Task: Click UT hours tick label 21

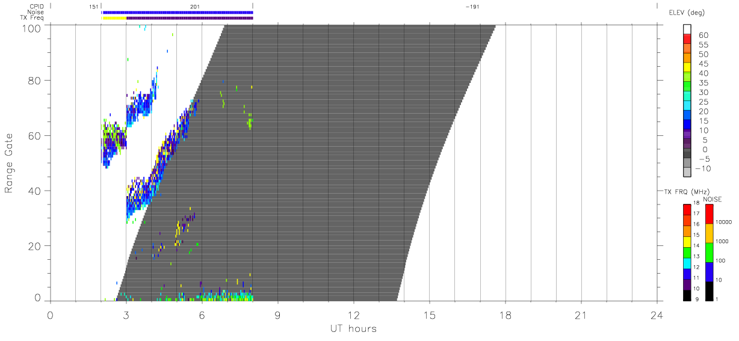Action: pyautogui.click(x=581, y=315)
